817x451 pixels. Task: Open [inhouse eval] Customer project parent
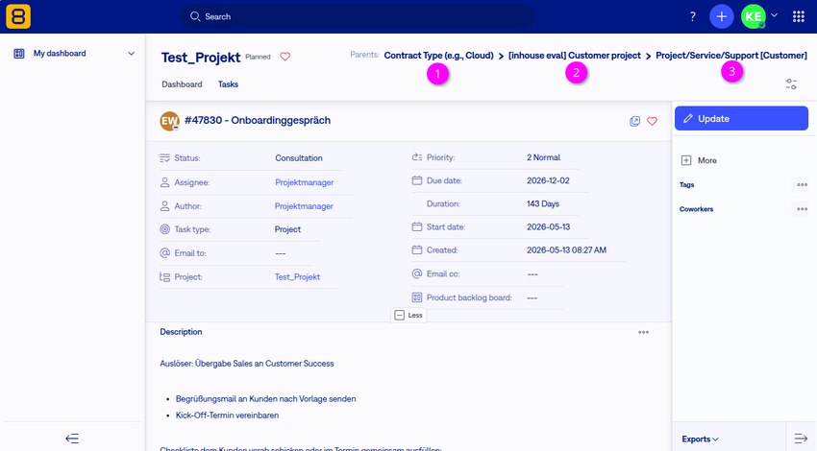click(x=574, y=55)
